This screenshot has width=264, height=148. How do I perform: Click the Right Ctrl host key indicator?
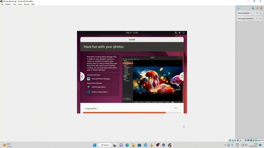pos(261,140)
